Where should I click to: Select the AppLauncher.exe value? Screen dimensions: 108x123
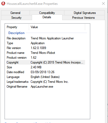(42, 87)
